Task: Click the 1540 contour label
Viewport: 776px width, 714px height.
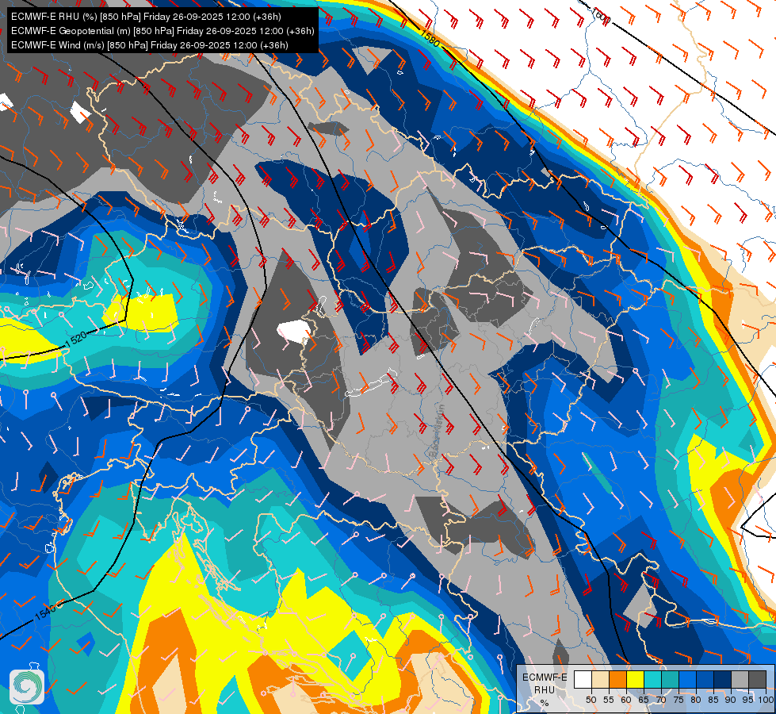Action: coord(45,612)
